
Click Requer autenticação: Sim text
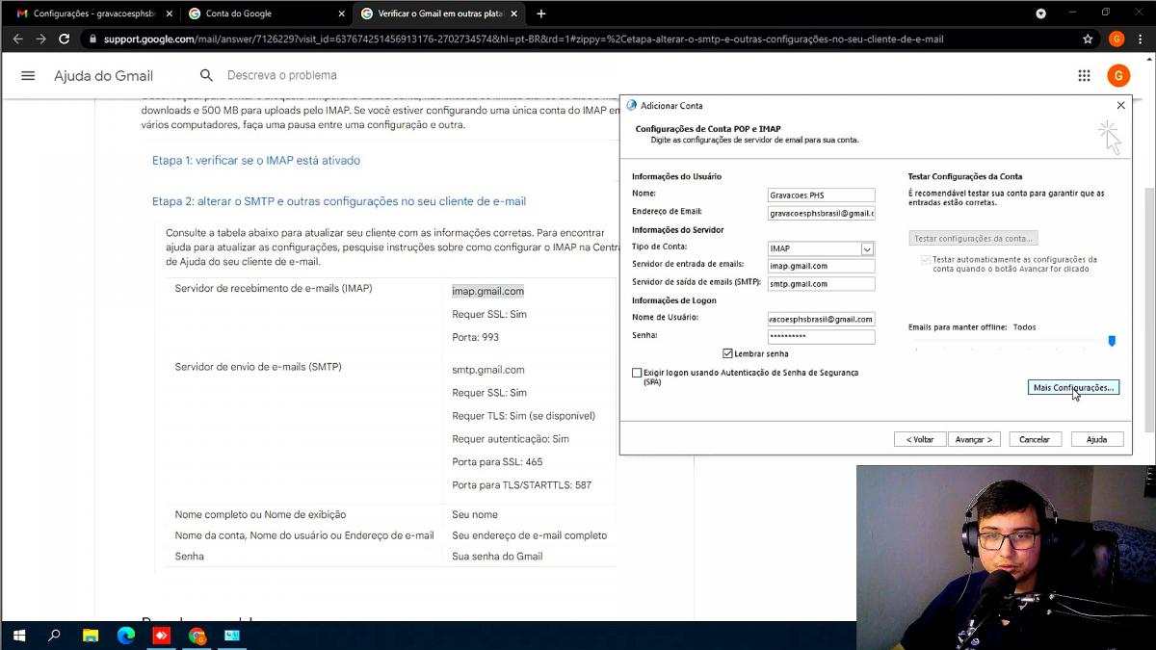(x=511, y=439)
